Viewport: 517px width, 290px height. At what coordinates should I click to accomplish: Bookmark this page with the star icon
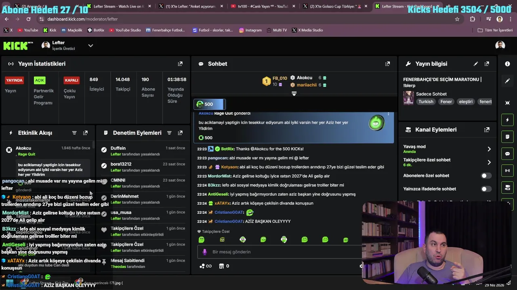(x=457, y=19)
